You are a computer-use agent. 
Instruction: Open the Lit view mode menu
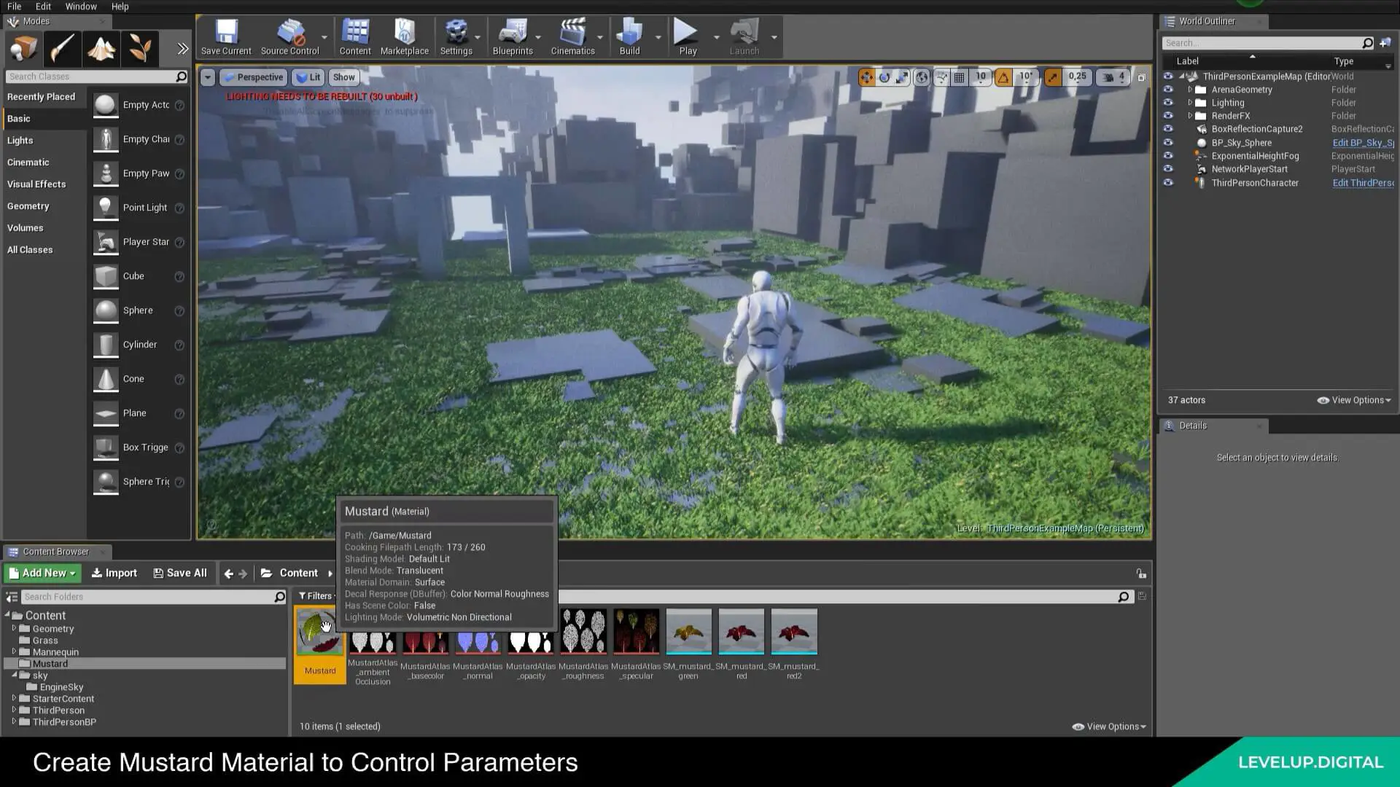[308, 77]
